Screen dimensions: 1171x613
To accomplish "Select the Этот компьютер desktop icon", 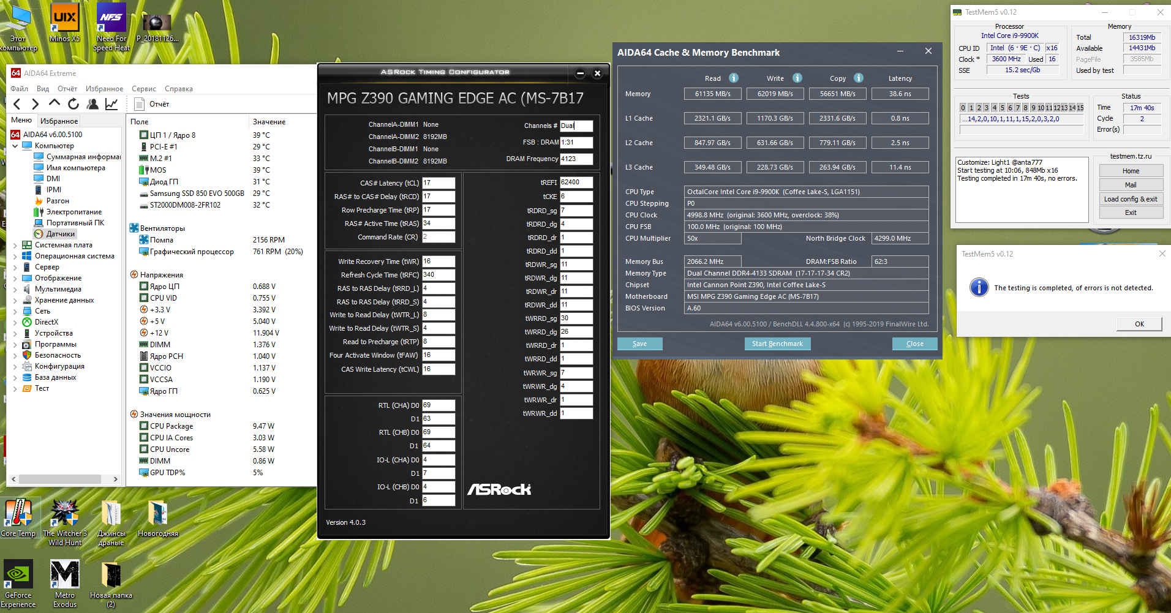I will 18,28.
